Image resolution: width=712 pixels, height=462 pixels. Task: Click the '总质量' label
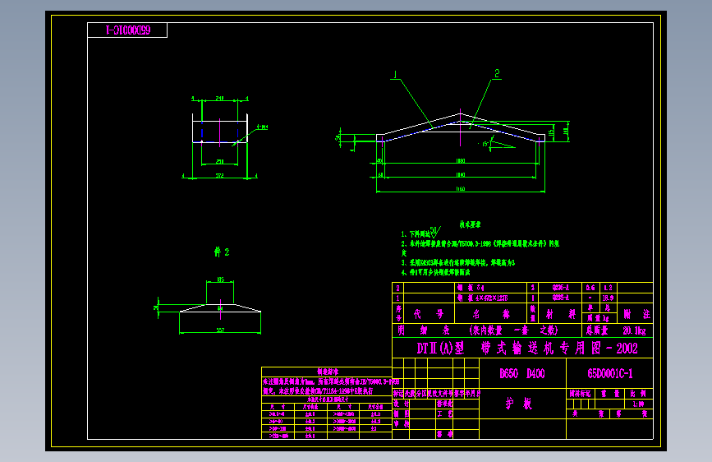click(597, 330)
